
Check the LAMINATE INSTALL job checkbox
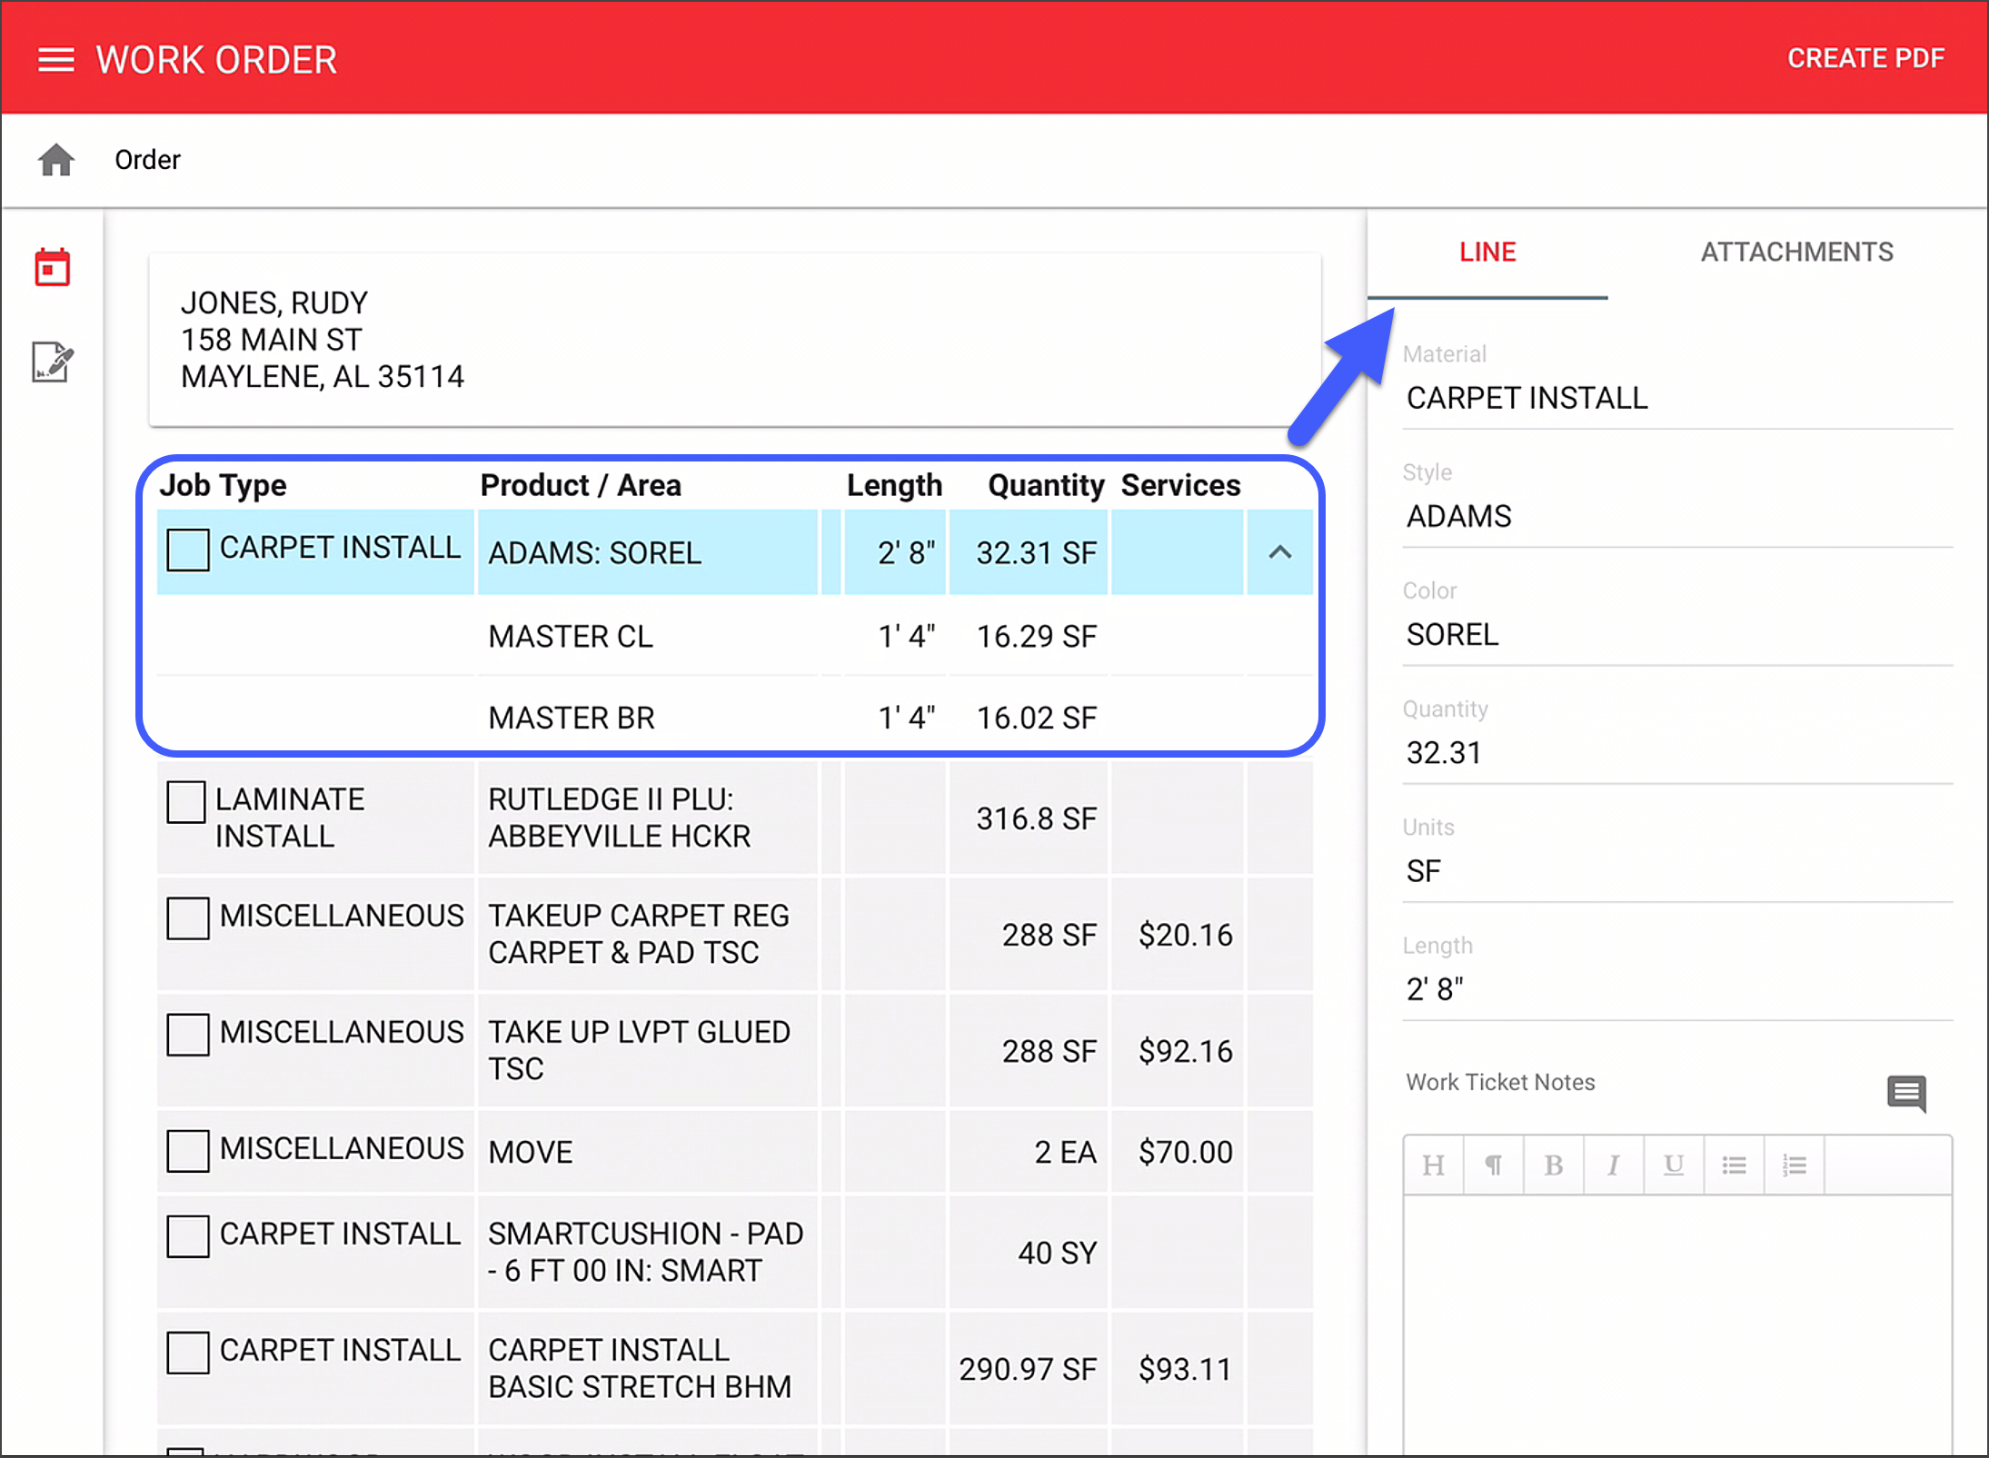click(187, 802)
